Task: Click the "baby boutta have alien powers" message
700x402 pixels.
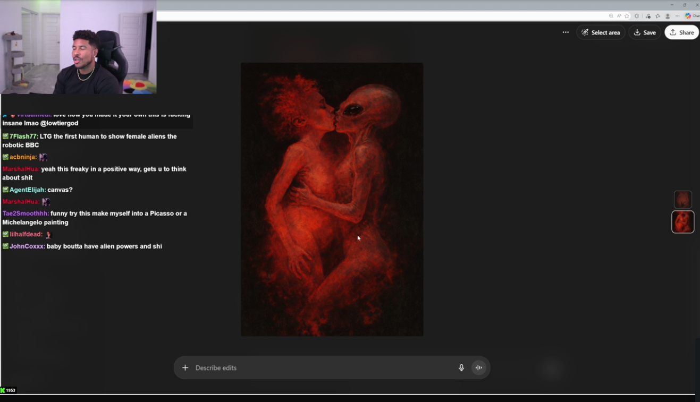Action: [104, 246]
